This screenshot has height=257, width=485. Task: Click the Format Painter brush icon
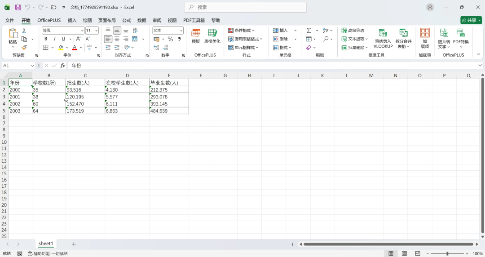(x=24, y=47)
